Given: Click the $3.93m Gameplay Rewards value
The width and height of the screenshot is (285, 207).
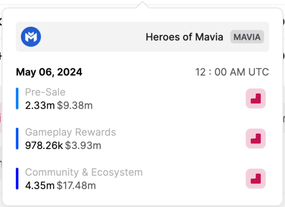Looking at the screenshot, I should click(x=83, y=145).
